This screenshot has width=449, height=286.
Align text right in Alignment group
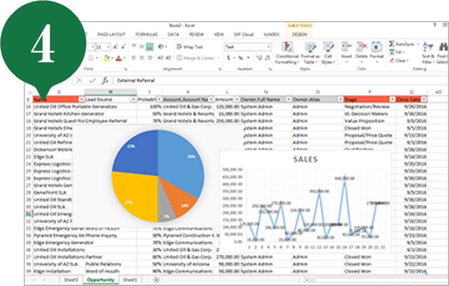coord(149,58)
